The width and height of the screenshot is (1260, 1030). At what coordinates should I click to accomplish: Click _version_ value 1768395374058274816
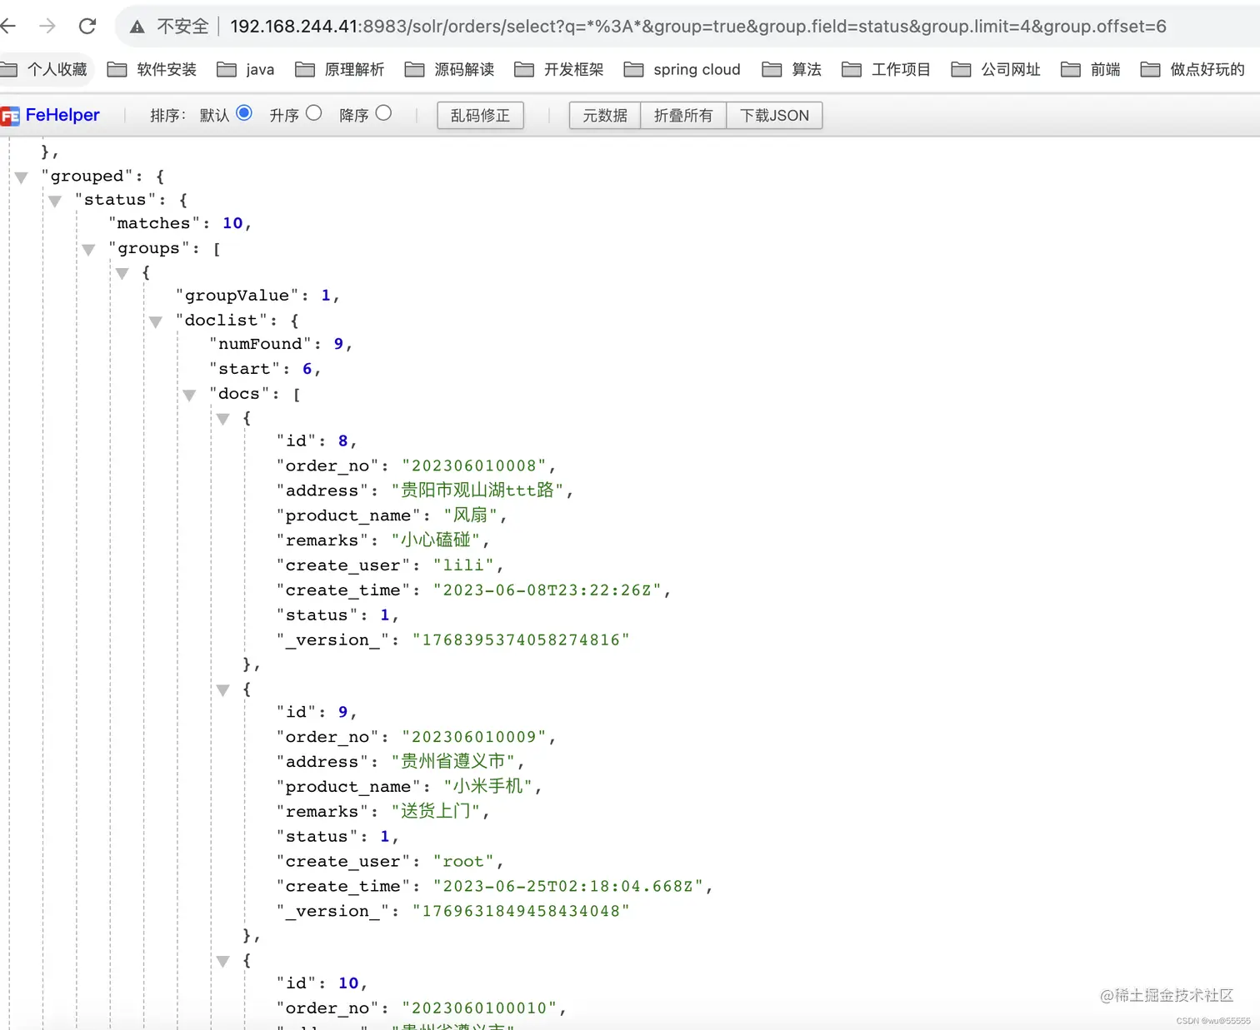(x=521, y=640)
